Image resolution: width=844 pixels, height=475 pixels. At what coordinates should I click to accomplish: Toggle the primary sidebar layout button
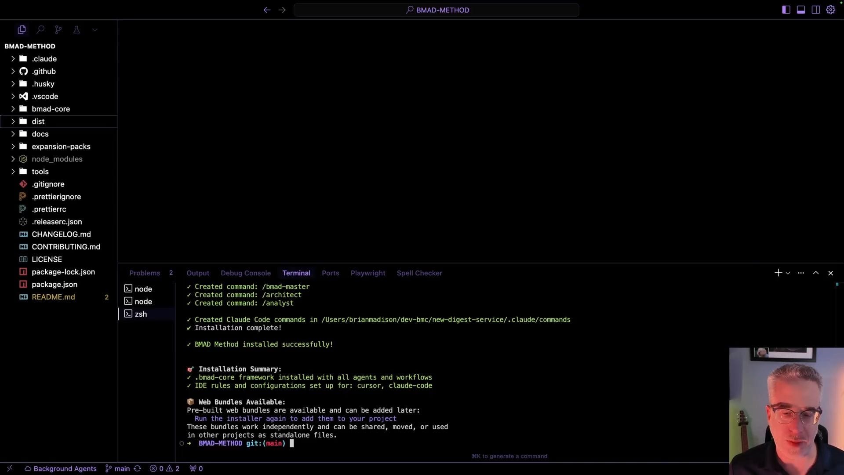(786, 10)
